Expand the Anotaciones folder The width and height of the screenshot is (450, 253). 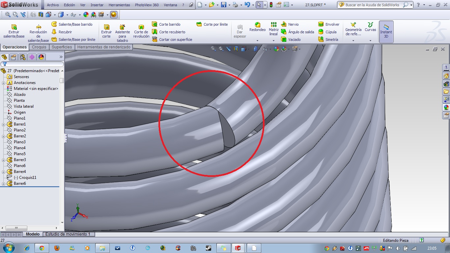(x=4, y=83)
